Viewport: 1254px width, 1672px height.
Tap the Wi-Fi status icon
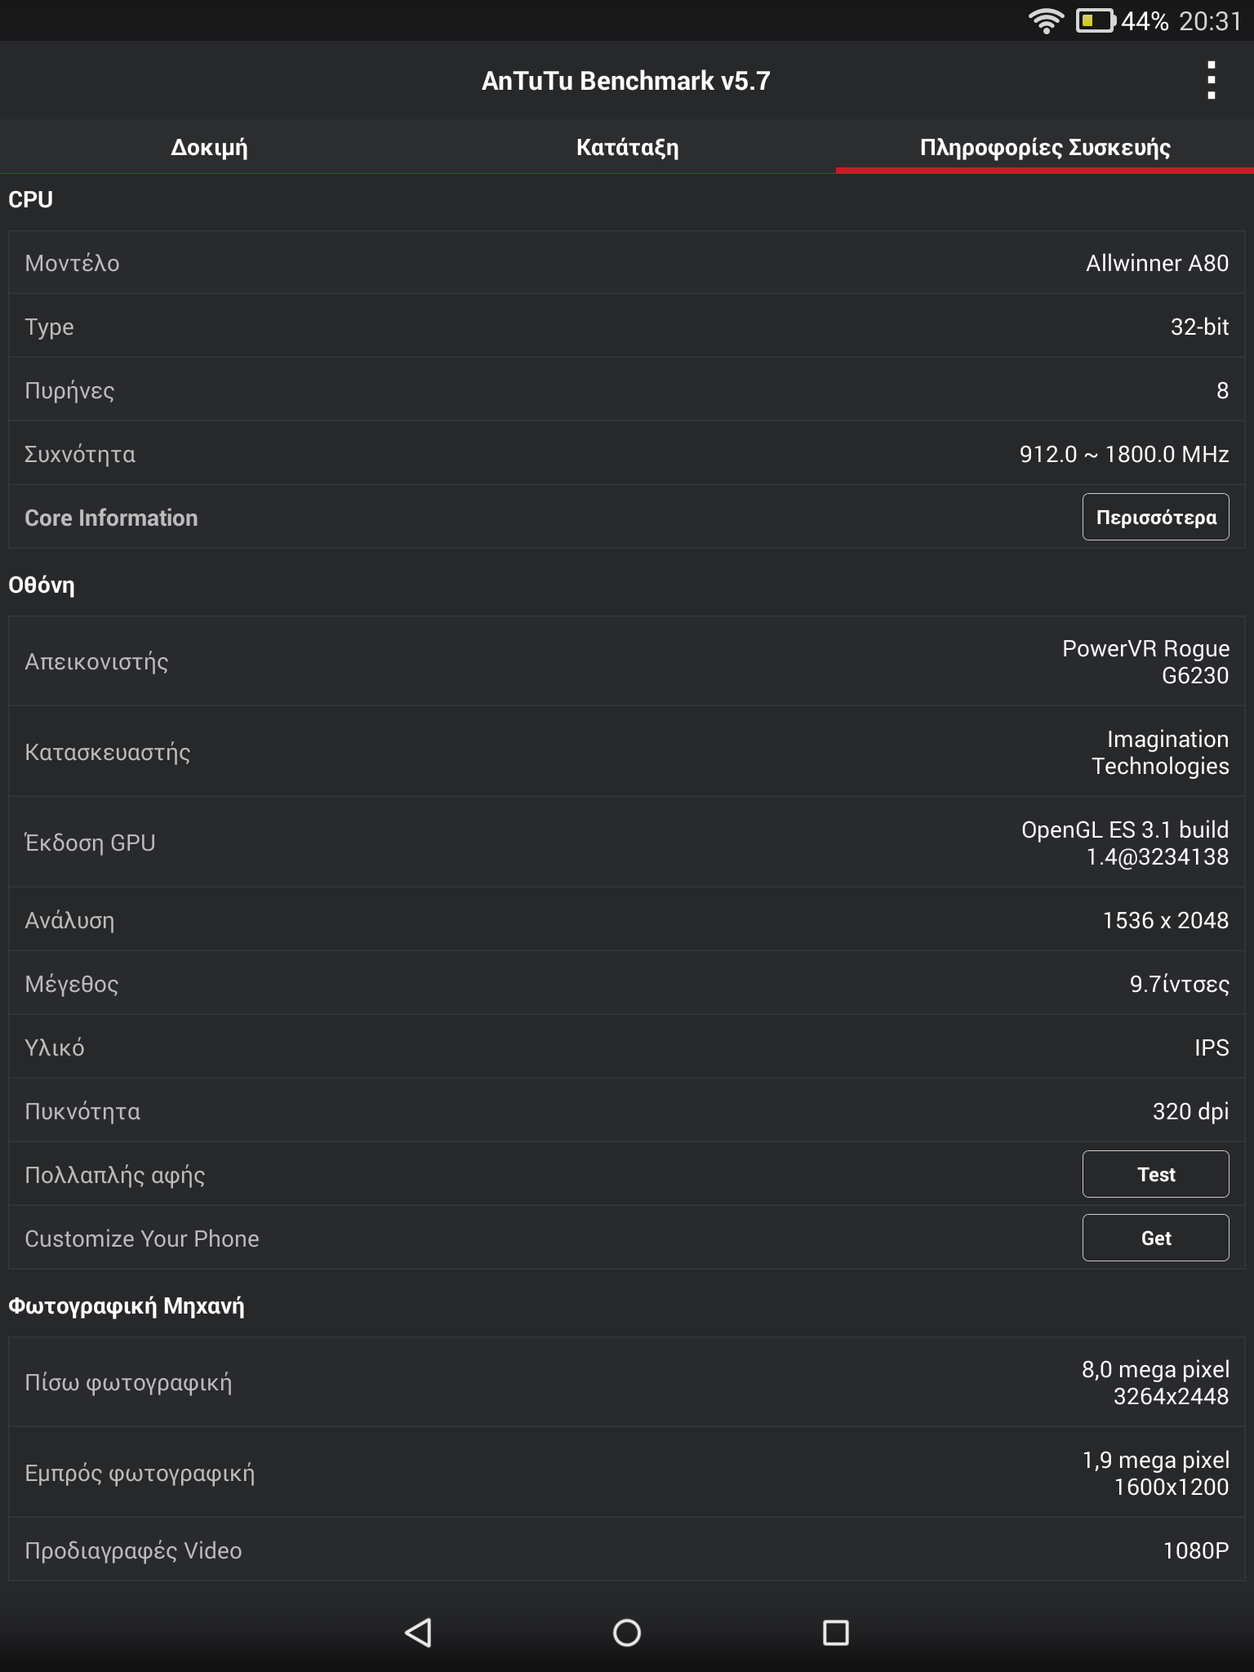[1046, 20]
